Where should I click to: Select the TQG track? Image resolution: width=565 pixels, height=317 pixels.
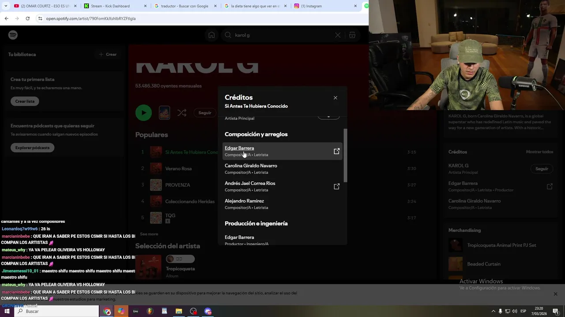pos(170,215)
